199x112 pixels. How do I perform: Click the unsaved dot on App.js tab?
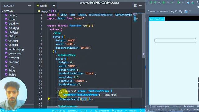point(54,6)
